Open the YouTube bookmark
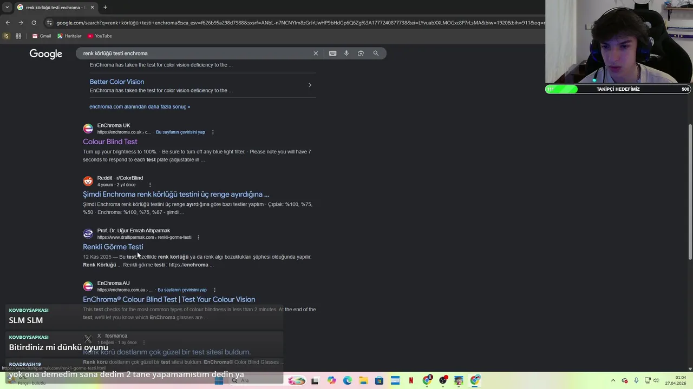Screen dimensions: 693x389 pyautogui.click(x=99, y=36)
